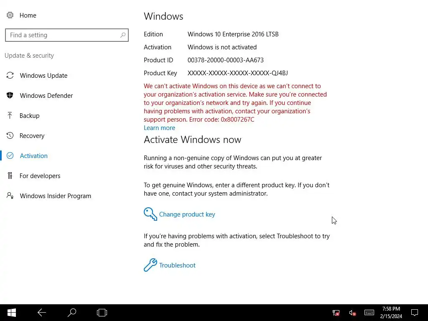This screenshot has width=428, height=321.
Task: Click the Backup arrow icon
Action: (x=10, y=115)
